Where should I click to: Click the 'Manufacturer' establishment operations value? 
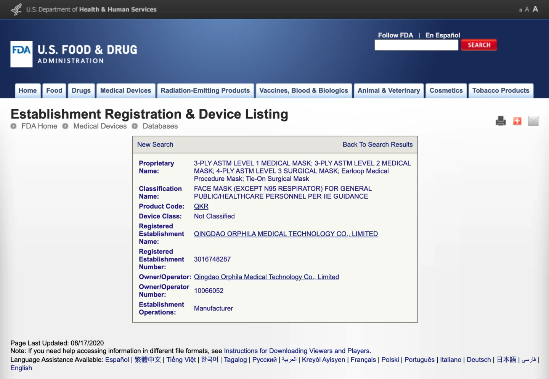tap(213, 308)
